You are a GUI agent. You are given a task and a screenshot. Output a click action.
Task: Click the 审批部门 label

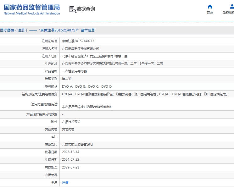[51, 144]
